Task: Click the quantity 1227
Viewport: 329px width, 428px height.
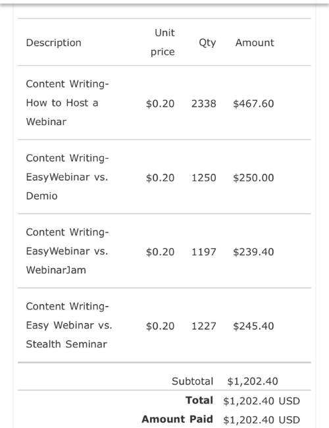Action: click(x=204, y=326)
